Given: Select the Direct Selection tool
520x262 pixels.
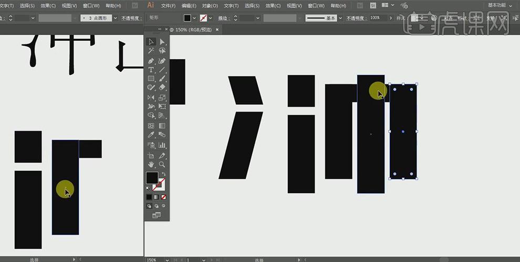Looking at the screenshot, I should pyautogui.click(x=162, y=42).
